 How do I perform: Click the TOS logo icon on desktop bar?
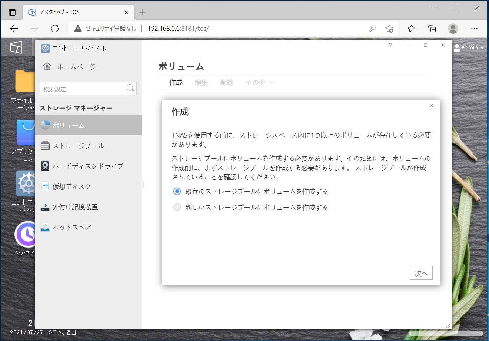pyautogui.click(x=16, y=47)
